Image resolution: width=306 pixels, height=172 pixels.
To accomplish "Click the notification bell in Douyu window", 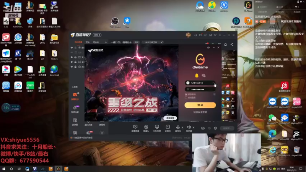I will tap(225, 44).
